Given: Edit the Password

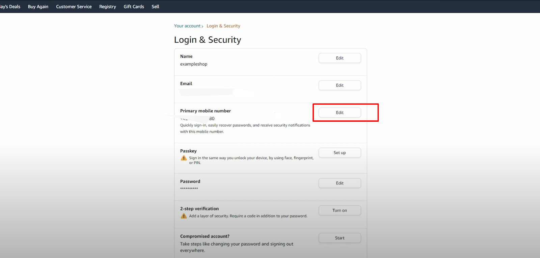Looking at the screenshot, I should click(x=340, y=183).
